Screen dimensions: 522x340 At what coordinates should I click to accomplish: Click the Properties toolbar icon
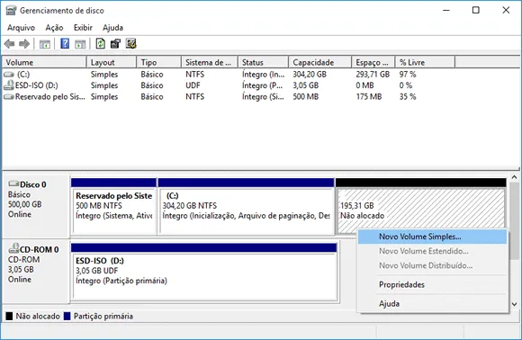click(115, 43)
